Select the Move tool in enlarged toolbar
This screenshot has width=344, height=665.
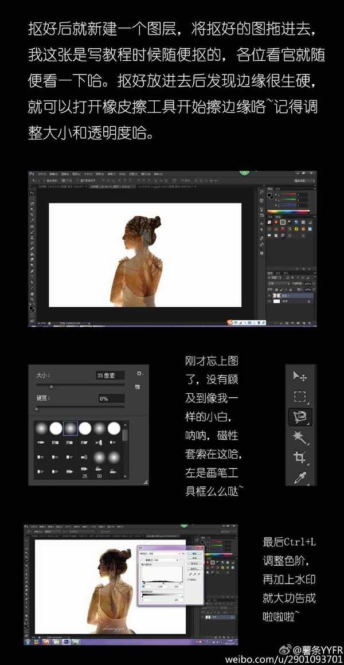(300, 376)
